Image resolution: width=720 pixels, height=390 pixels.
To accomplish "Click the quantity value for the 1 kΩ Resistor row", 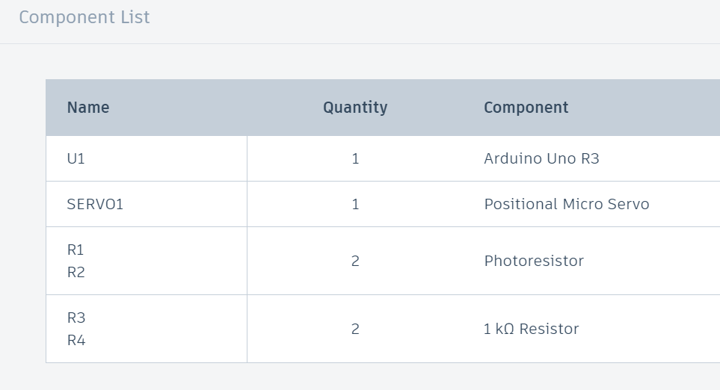I will tap(355, 329).
